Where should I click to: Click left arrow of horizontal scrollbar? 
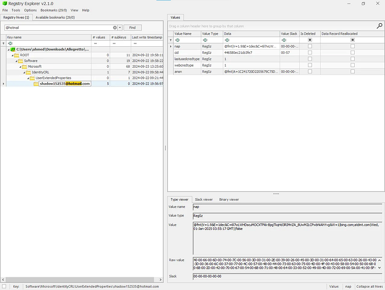coord(3,280)
